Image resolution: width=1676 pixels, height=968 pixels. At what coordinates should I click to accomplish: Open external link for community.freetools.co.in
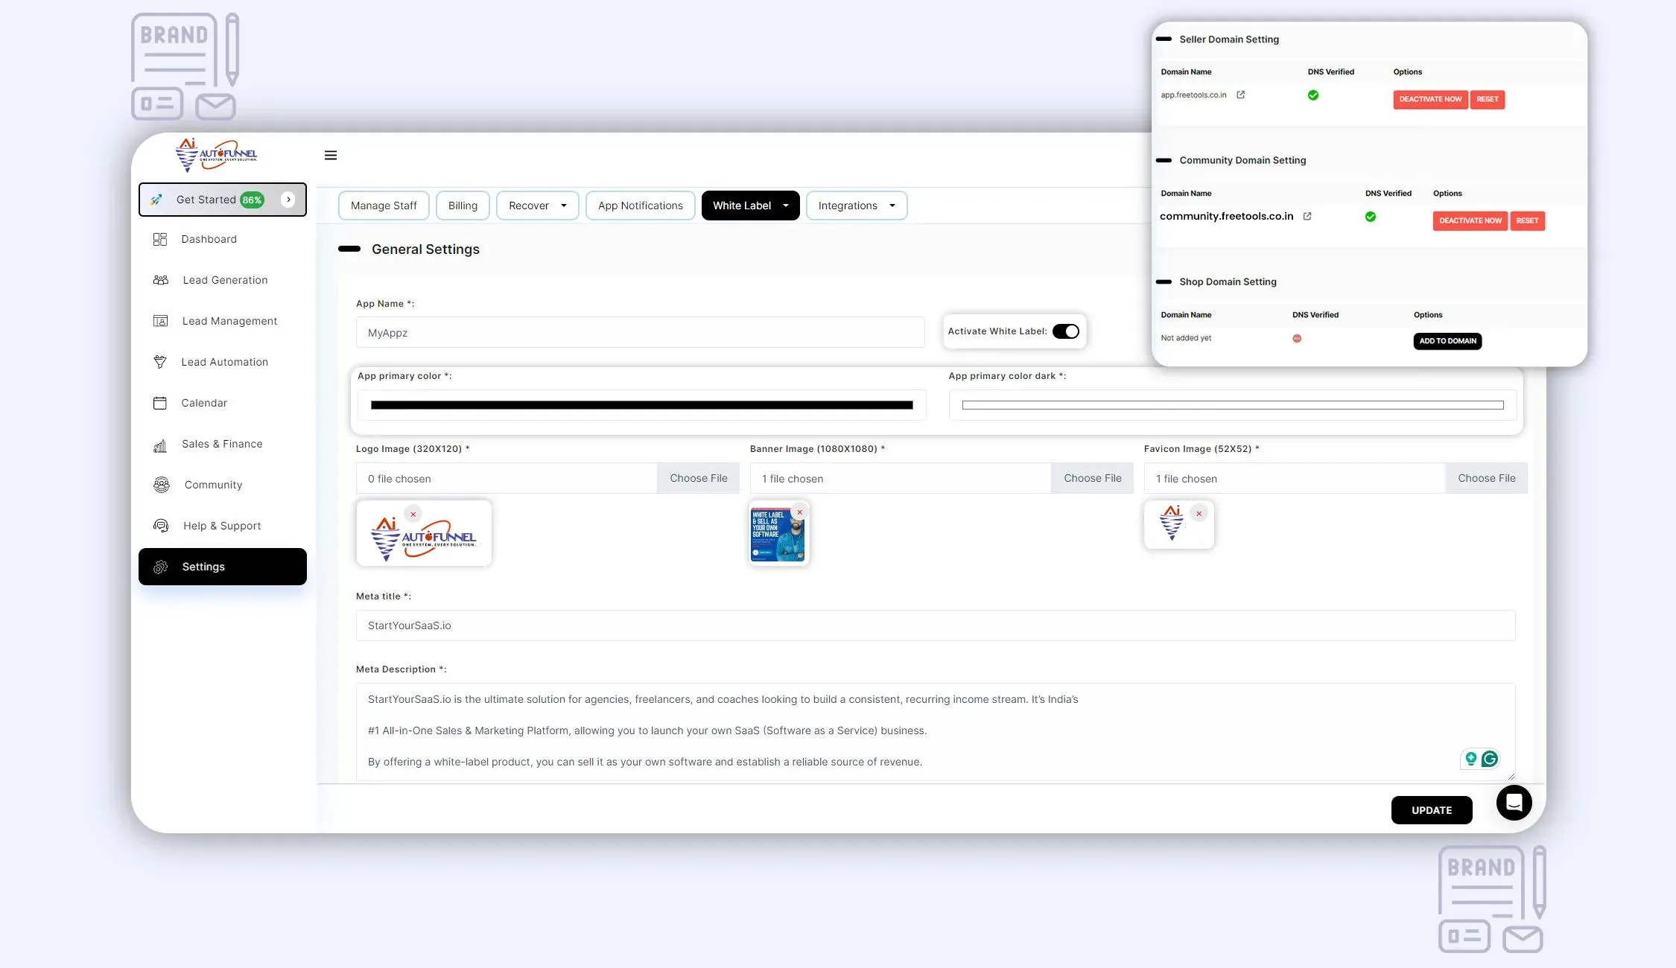point(1307,216)
